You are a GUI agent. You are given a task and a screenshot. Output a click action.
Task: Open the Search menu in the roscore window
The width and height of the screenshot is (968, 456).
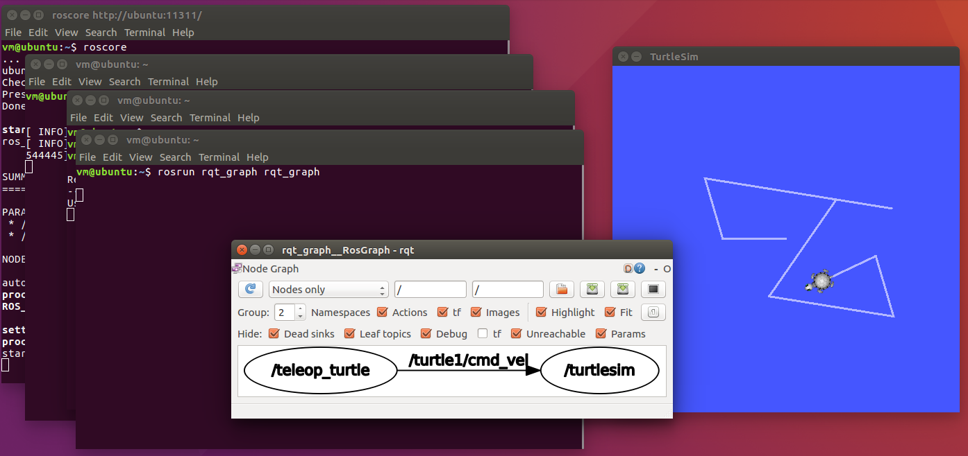point(101,32)
